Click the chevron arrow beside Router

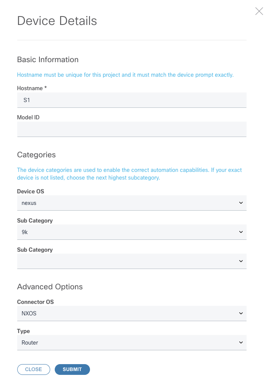(241, 343)
